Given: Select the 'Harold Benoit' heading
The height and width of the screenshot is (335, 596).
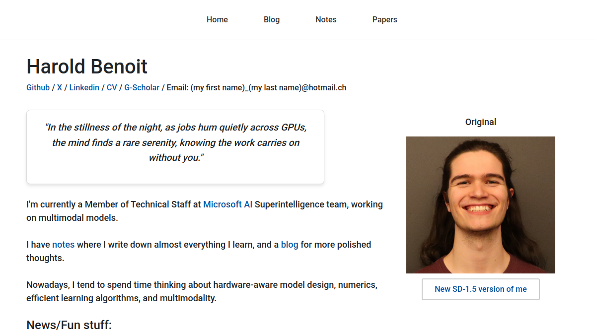Looking at the screenshot, I should (87, 67).
